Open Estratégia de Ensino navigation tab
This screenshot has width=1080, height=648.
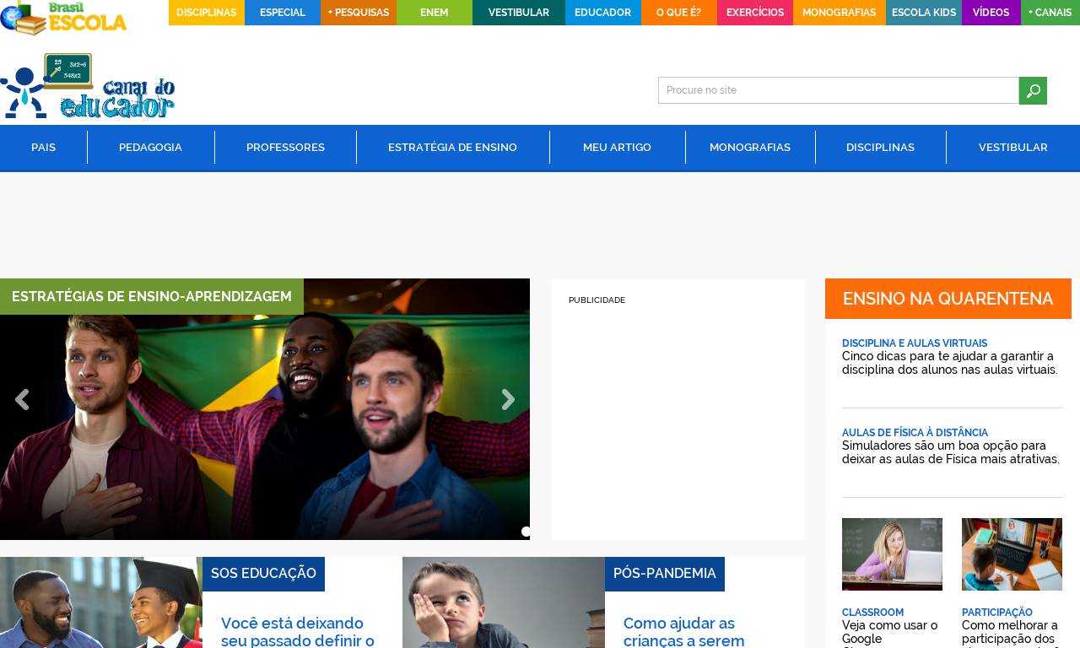(x=452, y=148)
